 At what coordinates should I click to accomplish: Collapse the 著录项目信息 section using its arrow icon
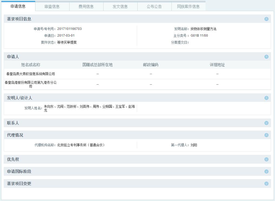[266, 19]
